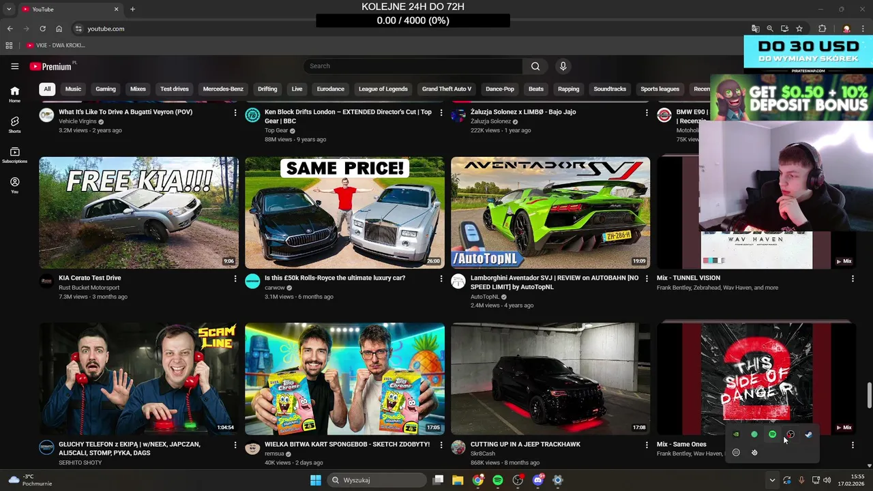Open the Chrome tab search dropdown
The width and height of the screenshot is (873, 491).
click(x=9, y=9)
